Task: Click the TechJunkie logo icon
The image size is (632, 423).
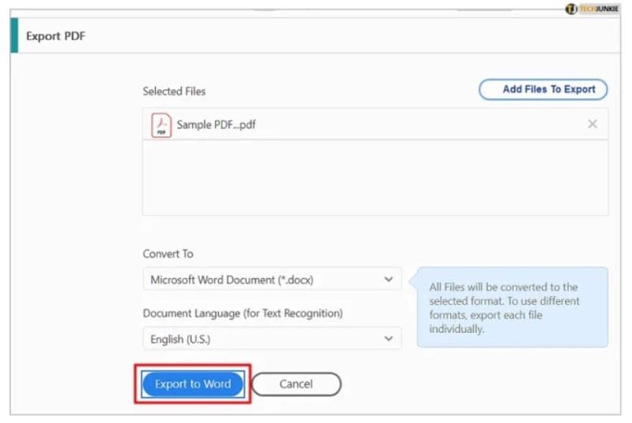Action: pos(571,9)
